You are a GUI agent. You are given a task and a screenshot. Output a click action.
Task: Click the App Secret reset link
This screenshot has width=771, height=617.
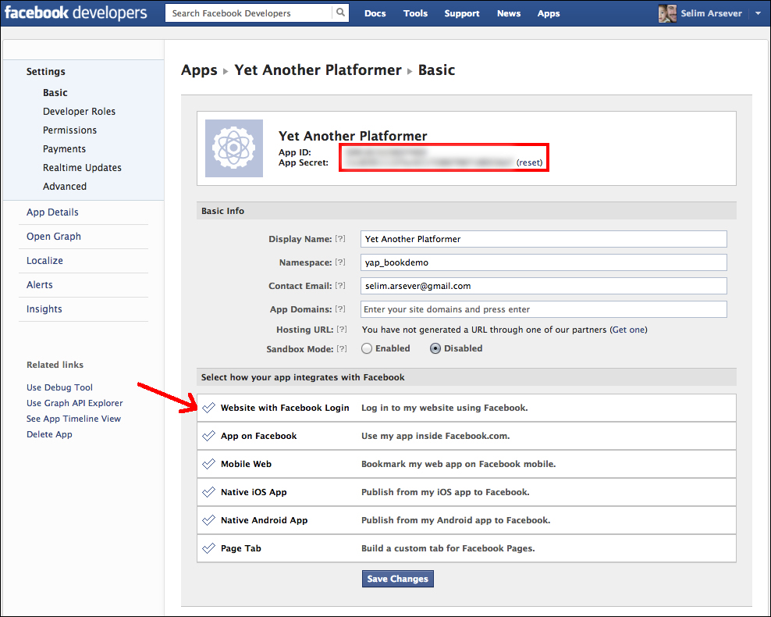(x=530, y=162)
